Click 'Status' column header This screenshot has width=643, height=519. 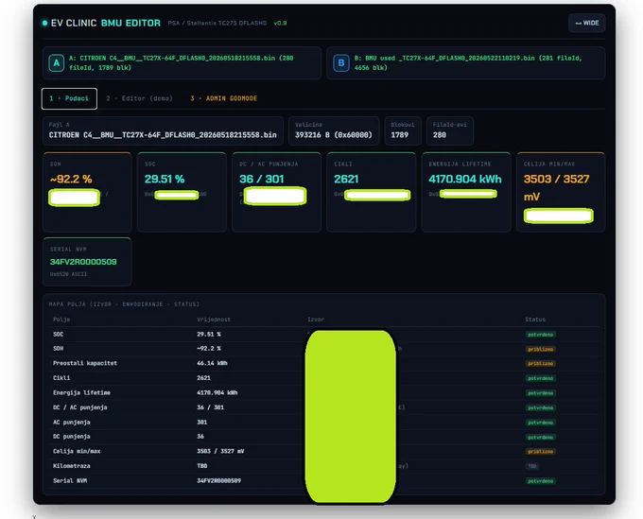point(535,320)
